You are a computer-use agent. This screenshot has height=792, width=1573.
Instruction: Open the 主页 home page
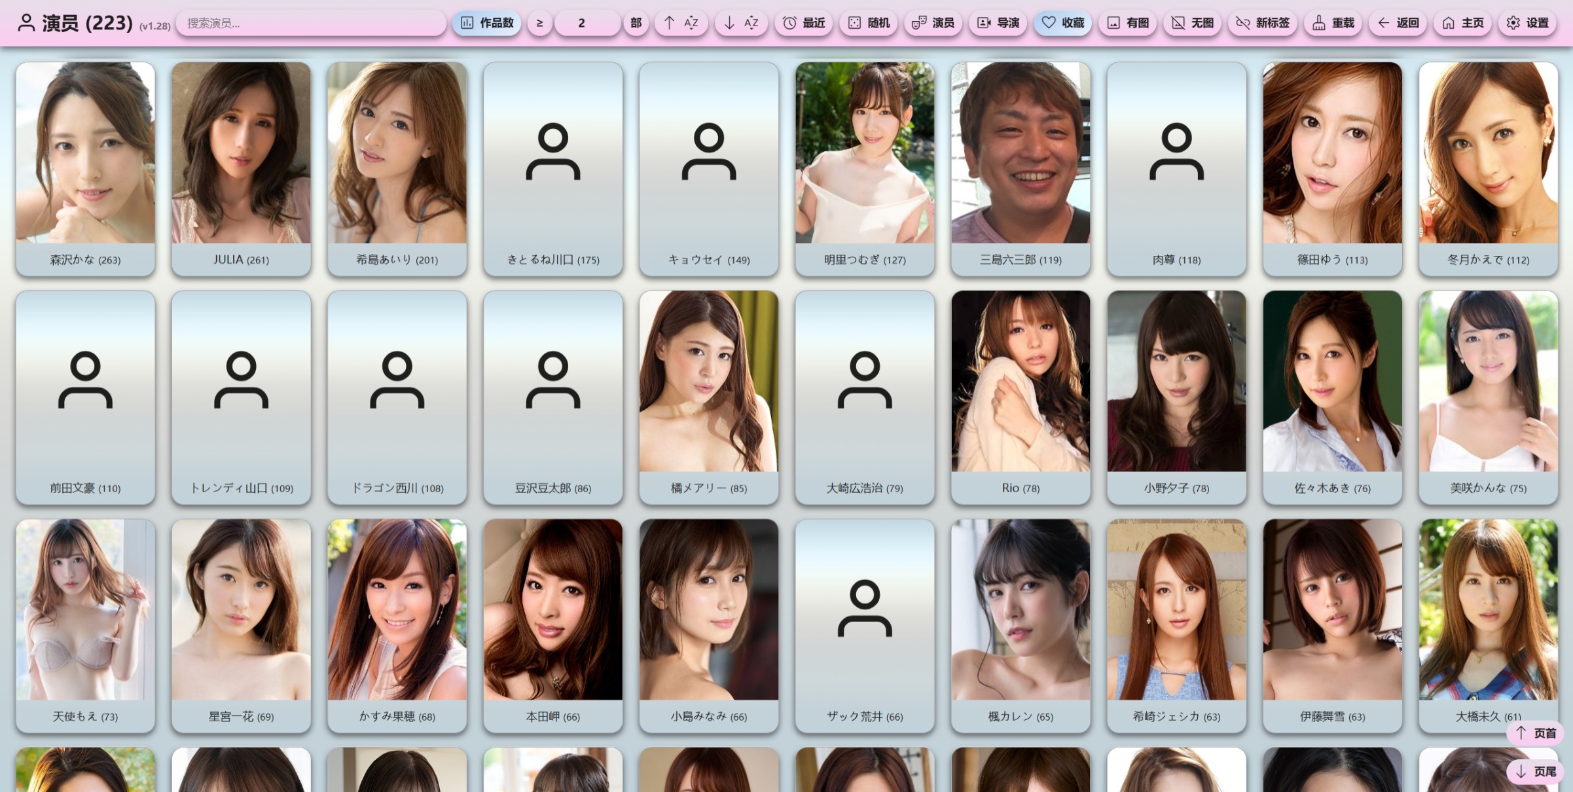click(x=1462, y=23)
